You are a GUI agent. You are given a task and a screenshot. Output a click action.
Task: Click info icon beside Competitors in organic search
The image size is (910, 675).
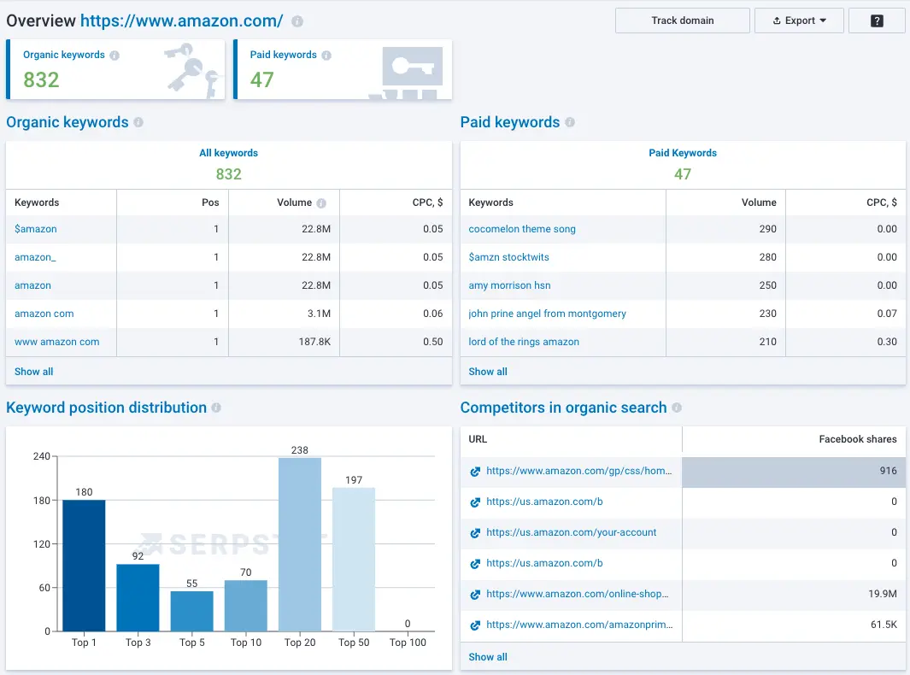677,408
